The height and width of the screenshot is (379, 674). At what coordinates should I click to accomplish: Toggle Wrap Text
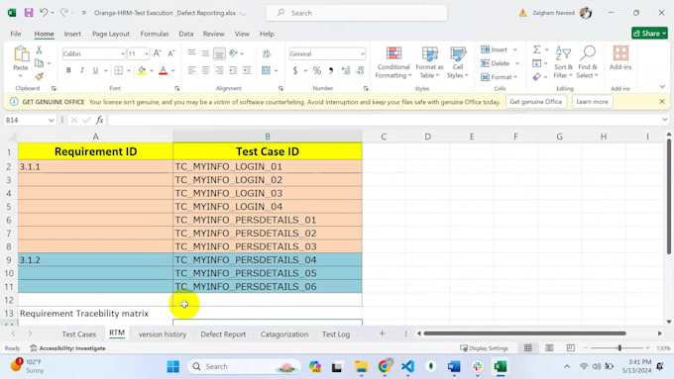click(267, 53)
